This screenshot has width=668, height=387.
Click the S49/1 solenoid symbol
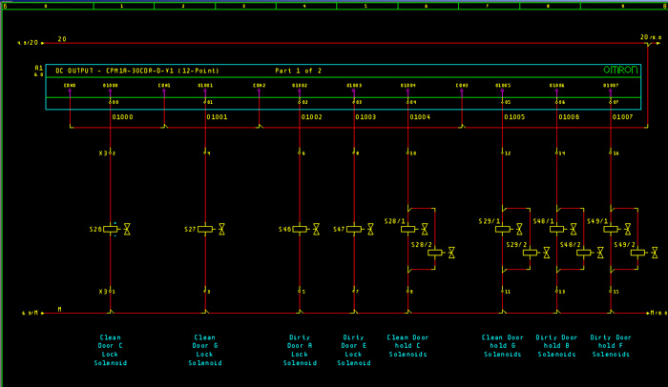click(611, 229)
